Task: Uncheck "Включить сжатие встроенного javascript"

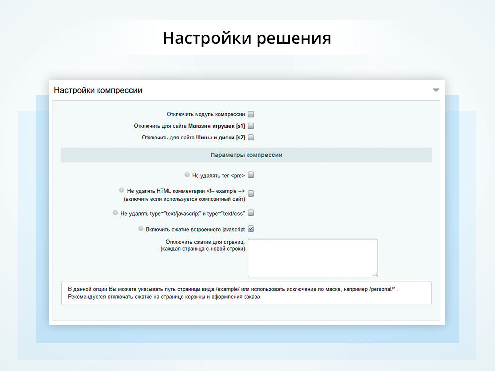Action: pos(251,228)
